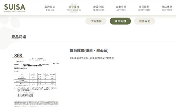Switch to the 技術優勢 tab
The height and width of the screenshot is (107, 176).
pyautogui.click(x=96, y=21)
